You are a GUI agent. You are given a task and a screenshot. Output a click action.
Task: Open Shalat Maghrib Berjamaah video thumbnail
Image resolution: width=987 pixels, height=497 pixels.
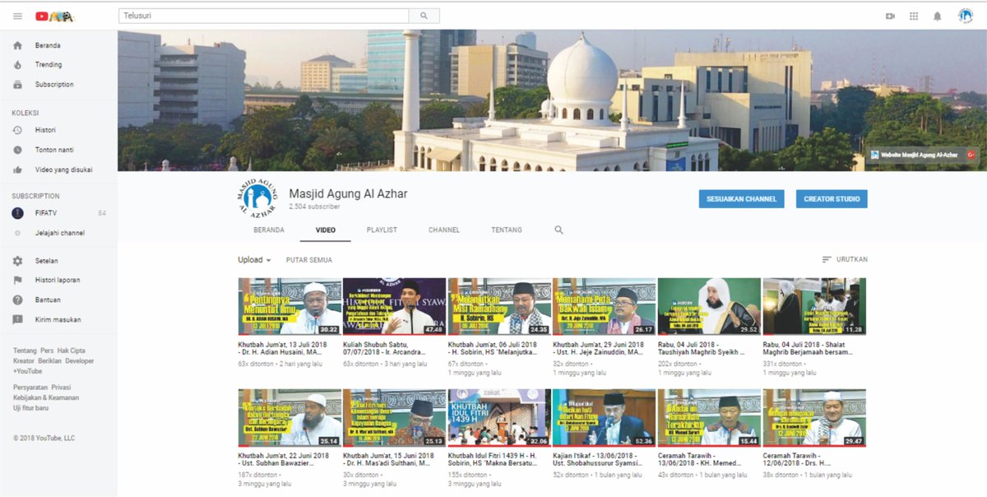click(x=814, y=306)
